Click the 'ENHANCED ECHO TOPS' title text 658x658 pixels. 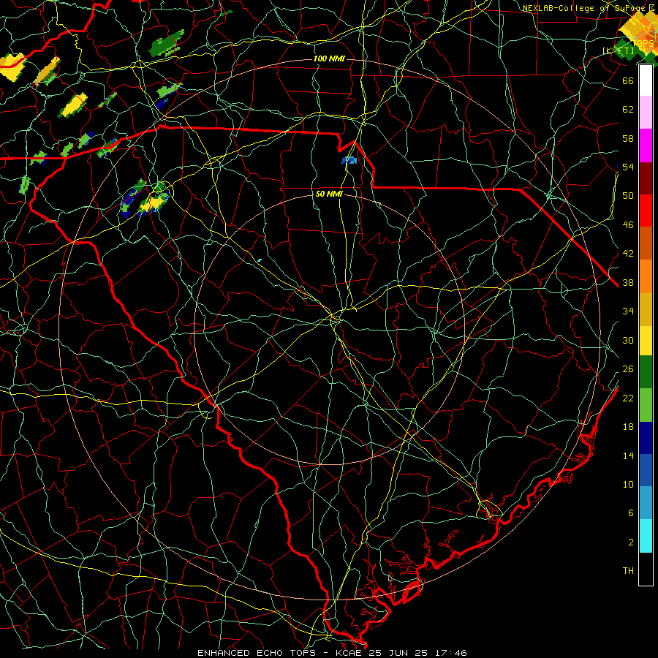[x=257, y=653]
